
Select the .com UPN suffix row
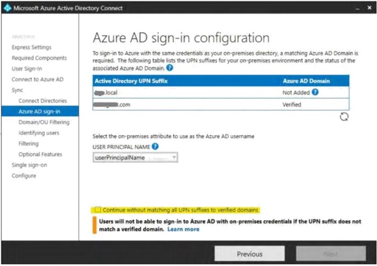pos(221,104)
